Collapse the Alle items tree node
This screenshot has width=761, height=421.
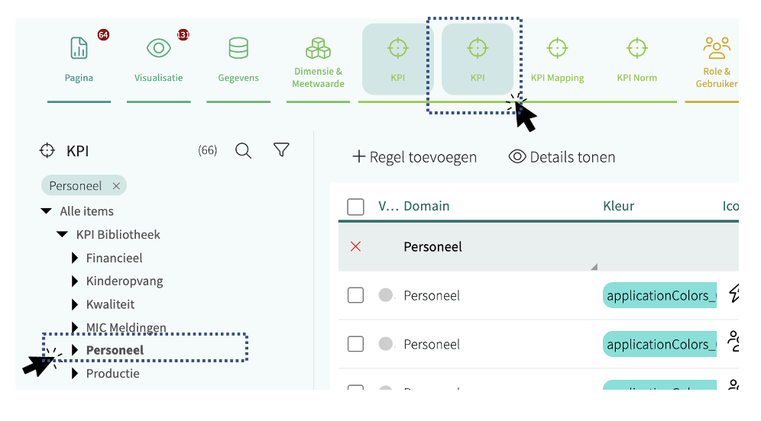[46, 211]
